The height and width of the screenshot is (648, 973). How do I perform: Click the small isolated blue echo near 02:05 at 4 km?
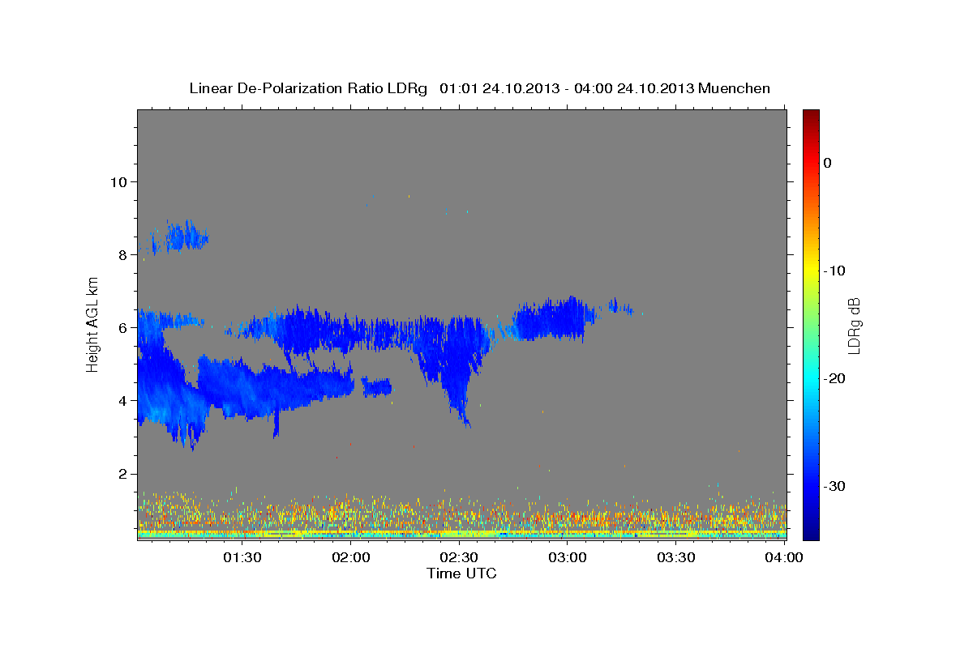[x=377, y=387]
